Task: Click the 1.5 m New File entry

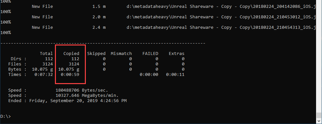Action: pos(173,6)
